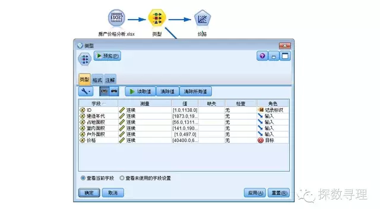Click the 输入 role icon for 建造年代
Screen dimensions: 380x214
tap(260, 116)
